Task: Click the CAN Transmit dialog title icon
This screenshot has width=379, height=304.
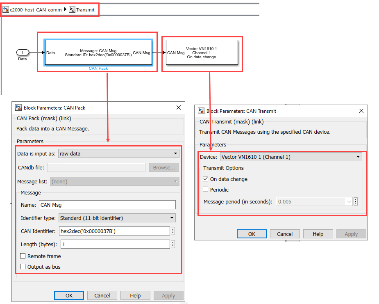Action: click(x=201, y=111)
